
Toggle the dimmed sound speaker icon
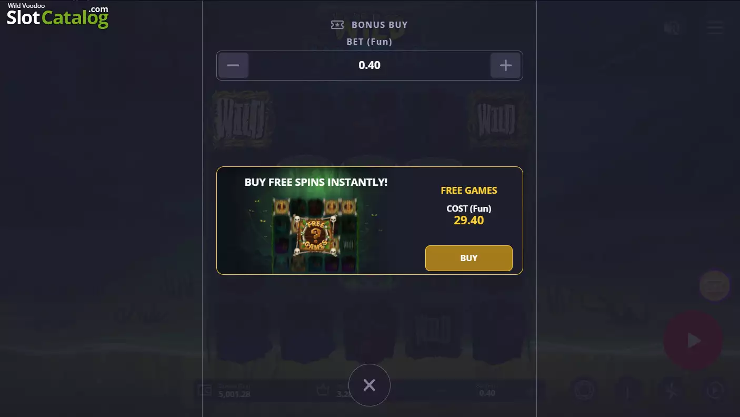pyautogui.click(x=672, y=27)
